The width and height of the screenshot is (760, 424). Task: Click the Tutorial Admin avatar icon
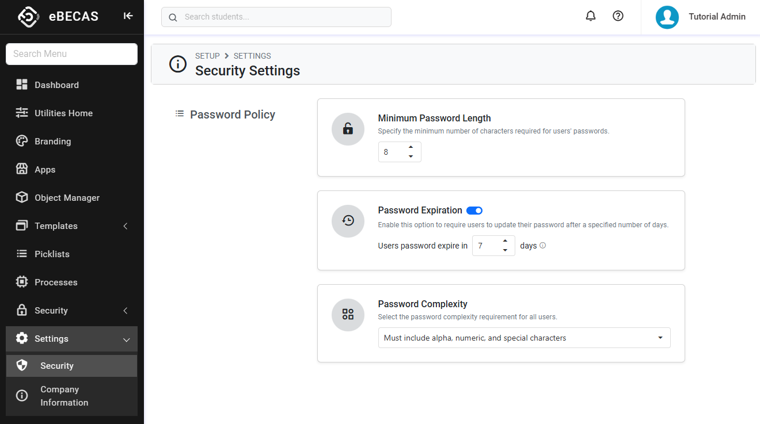[x=667, y=17]
